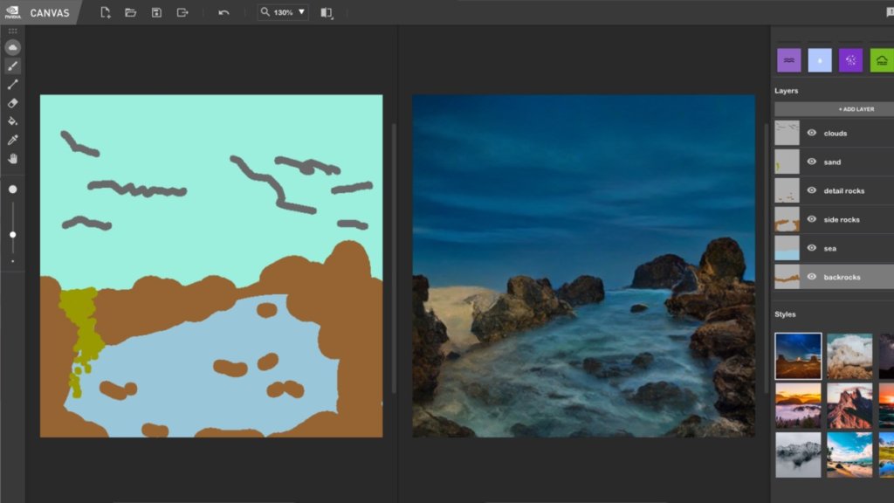Select the clouds layer name
Screen dimensions: 894x503
(x=836, y=134)
